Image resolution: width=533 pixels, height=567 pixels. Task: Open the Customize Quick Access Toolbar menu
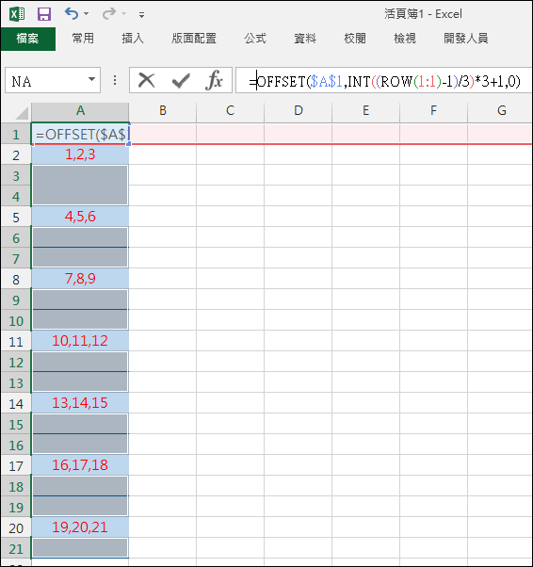pos(142,15)
